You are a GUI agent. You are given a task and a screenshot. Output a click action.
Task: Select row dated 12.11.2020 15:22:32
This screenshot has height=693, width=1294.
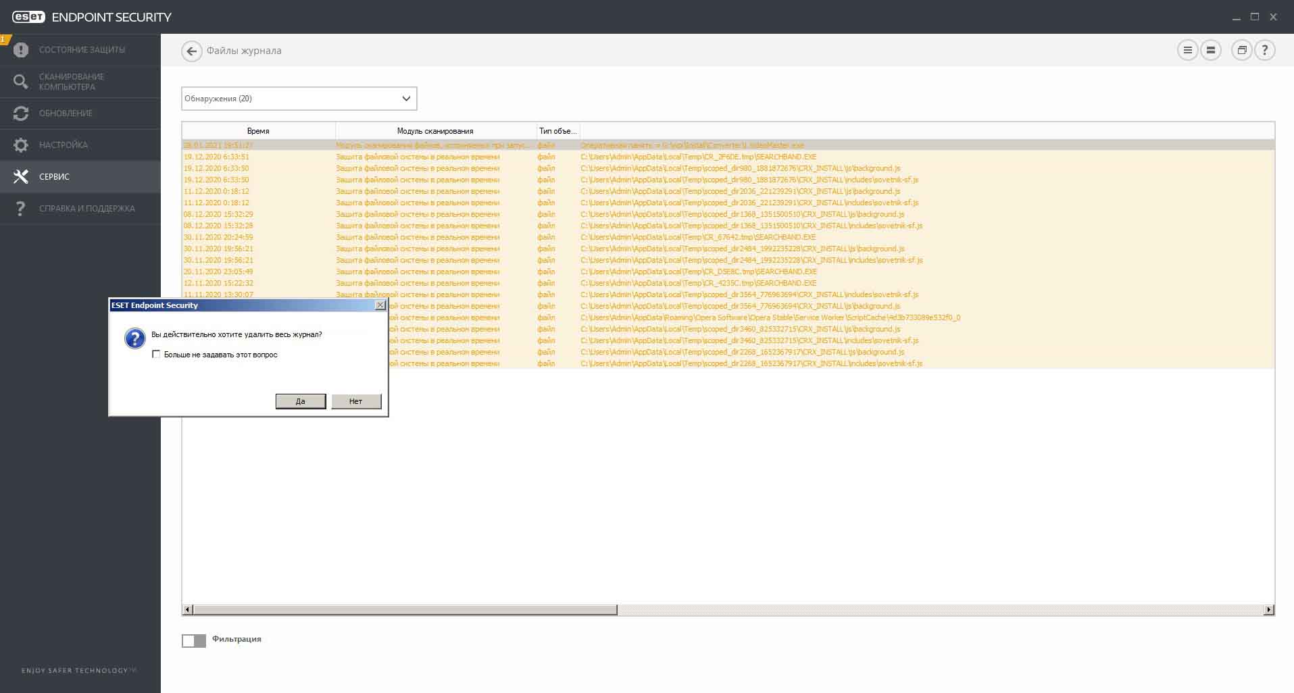pos(728,283)
